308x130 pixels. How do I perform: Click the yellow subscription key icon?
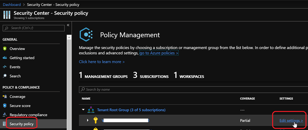point(96,120)
